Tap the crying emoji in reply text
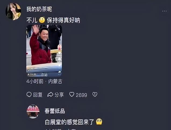171x130 pixels. point(99,122)
